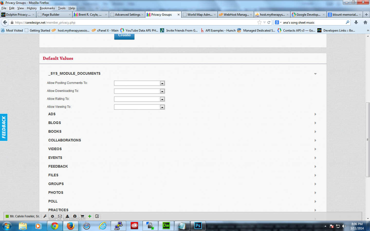The image size is (370, 231).
Task: Switch to the Advanced Settings tab
Action: (x=127, y=15)
